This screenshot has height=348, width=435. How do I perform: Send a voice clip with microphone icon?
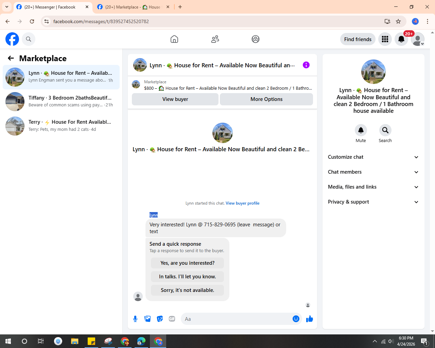[x=135, y=319]
